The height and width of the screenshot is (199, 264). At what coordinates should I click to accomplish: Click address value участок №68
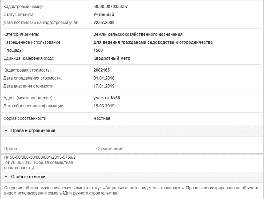tap(107, 98)
